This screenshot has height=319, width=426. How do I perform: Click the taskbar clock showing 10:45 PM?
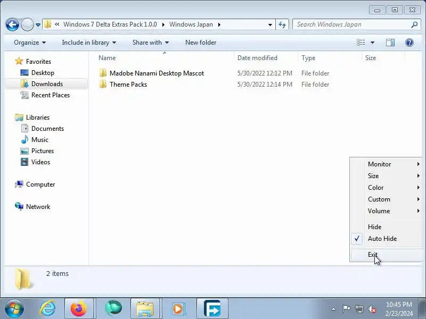click(x=399, y=309)
